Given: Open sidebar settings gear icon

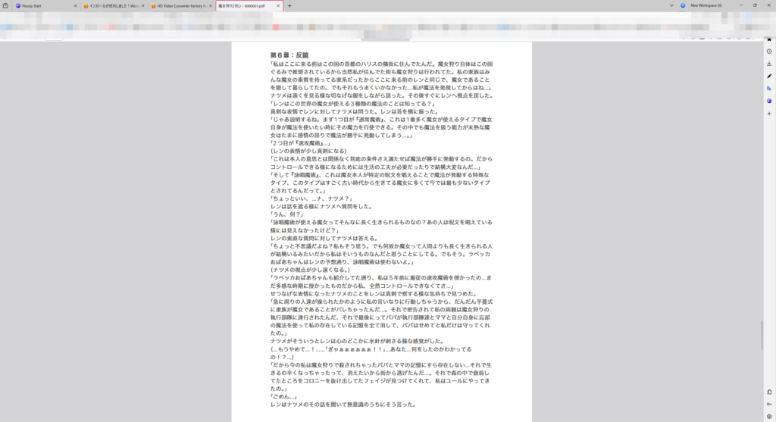Looking at the screenshot, I should pos(769,417).
